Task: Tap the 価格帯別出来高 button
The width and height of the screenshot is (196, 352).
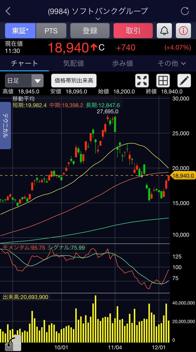Action: 74,81
